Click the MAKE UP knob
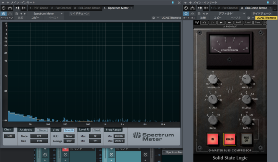Image resolution: width=278 pixels, height=162 pixels. [246, 79]
